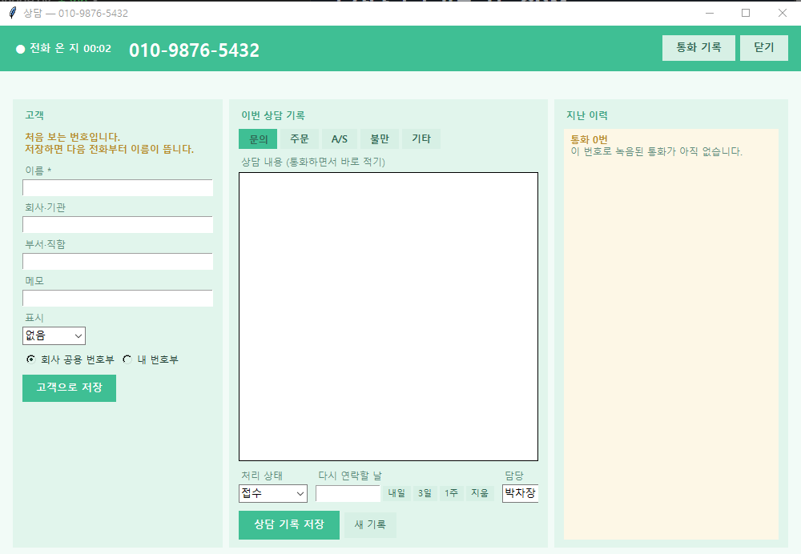The width and height of the screenshot is (801, 554).
Task: Open the 처리 상태 dropdown showing 접수
Action: pyautogui.click(x=273, y=493)
